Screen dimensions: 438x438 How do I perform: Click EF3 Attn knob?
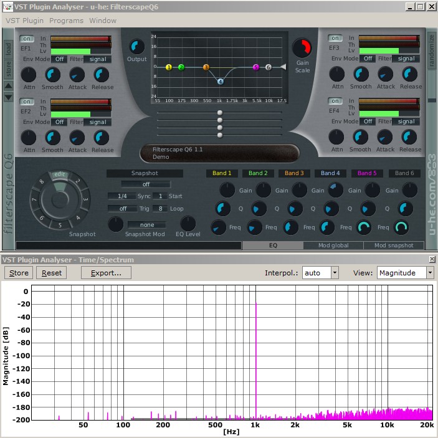pos(337,74)
